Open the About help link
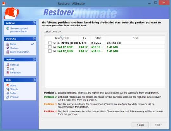The height and width of the screenshot is (131, 171). 13,85
